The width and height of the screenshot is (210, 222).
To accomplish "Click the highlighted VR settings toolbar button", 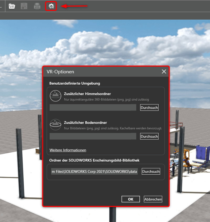I will tap(51, 6).
